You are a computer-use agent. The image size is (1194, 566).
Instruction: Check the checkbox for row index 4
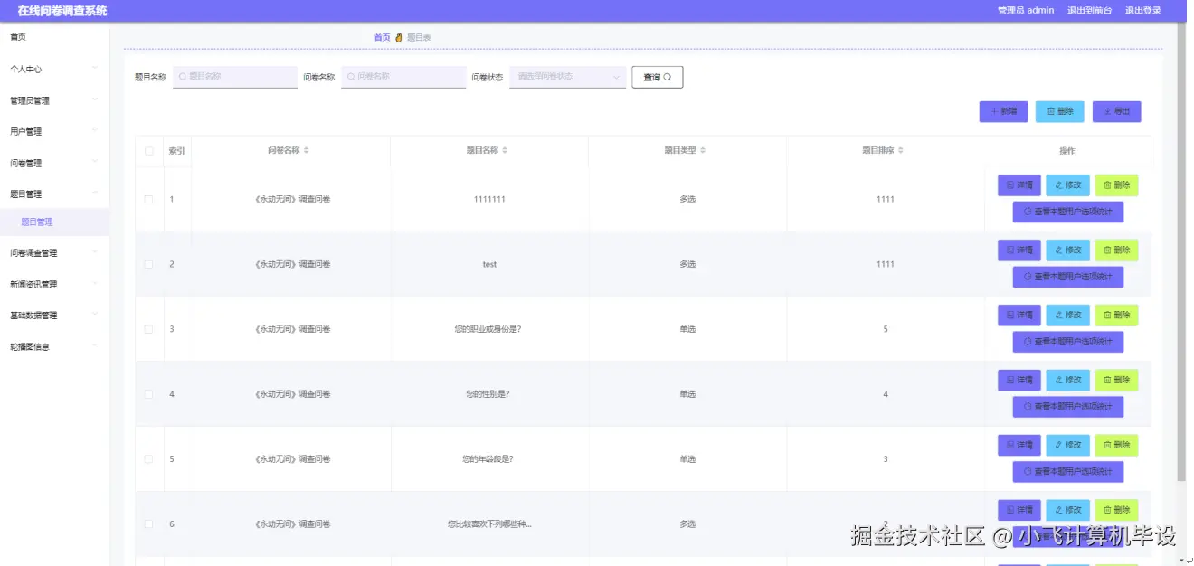149,394
